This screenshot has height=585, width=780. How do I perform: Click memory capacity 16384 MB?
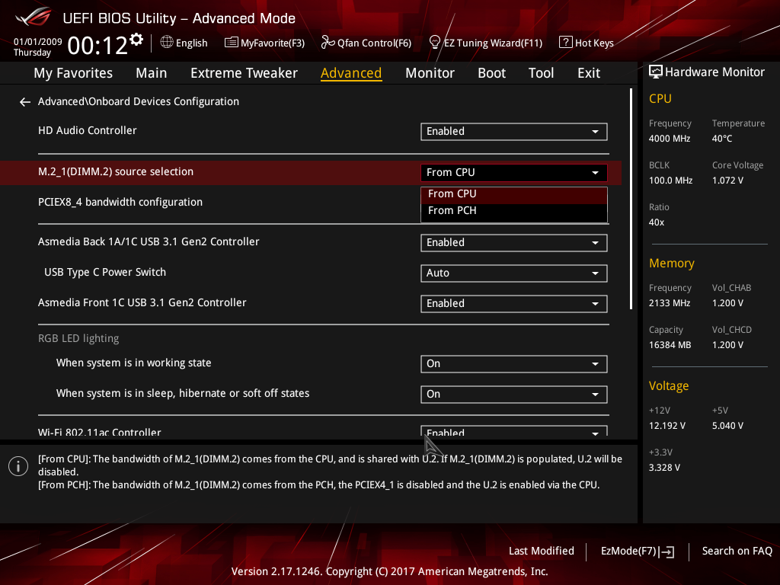click(x=670, y=345)
